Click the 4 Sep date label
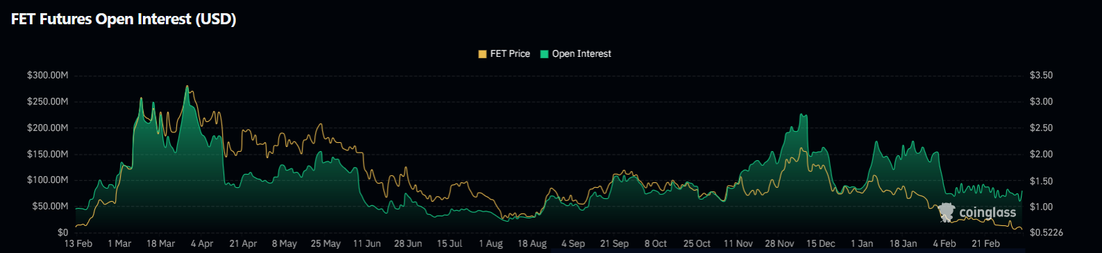Screen dimensions: 1102x253 (x=573, y=243)
